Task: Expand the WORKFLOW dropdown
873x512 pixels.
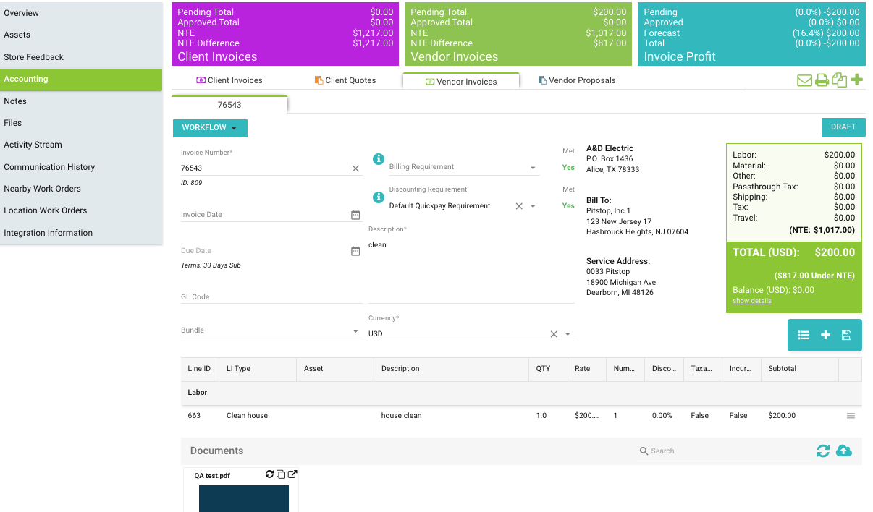Action: 210,128
